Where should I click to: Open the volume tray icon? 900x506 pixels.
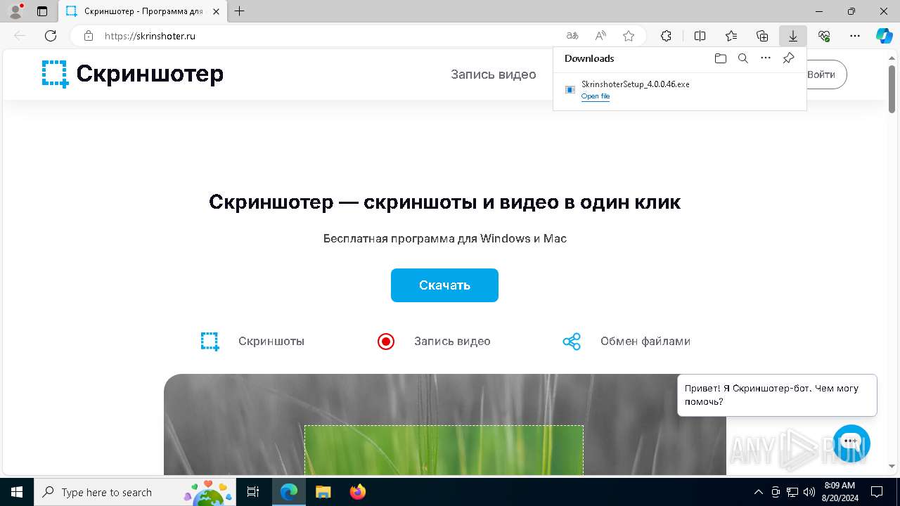point(809,492)
